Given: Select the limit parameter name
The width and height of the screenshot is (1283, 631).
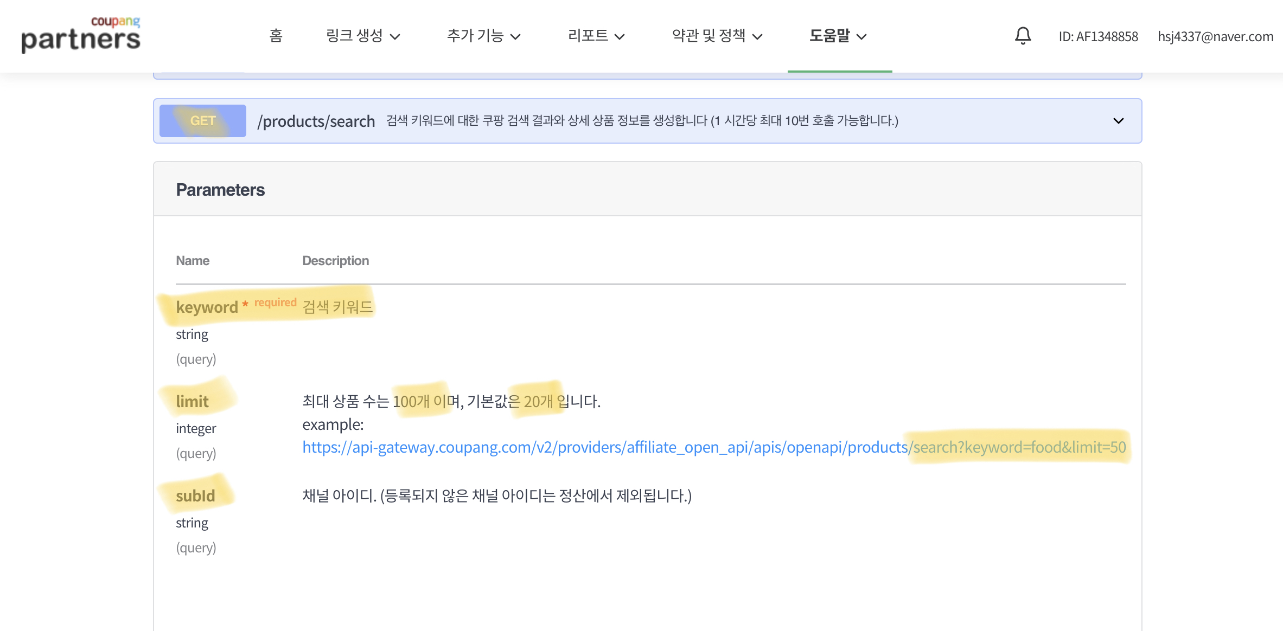Looking at the screenshot, I should pyautogui.click(x=192, y=402).
